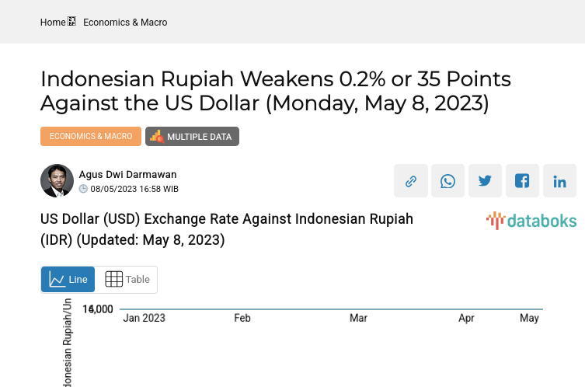The width and height of the screenshot is (585, 387).
Task: Click the article headline text
Action: tap(276, 91)
